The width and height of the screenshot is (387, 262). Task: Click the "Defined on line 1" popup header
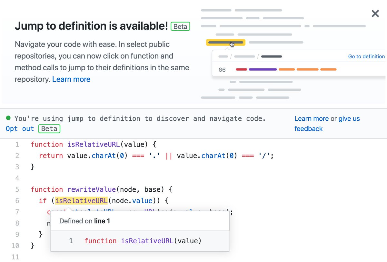[85, 221]
